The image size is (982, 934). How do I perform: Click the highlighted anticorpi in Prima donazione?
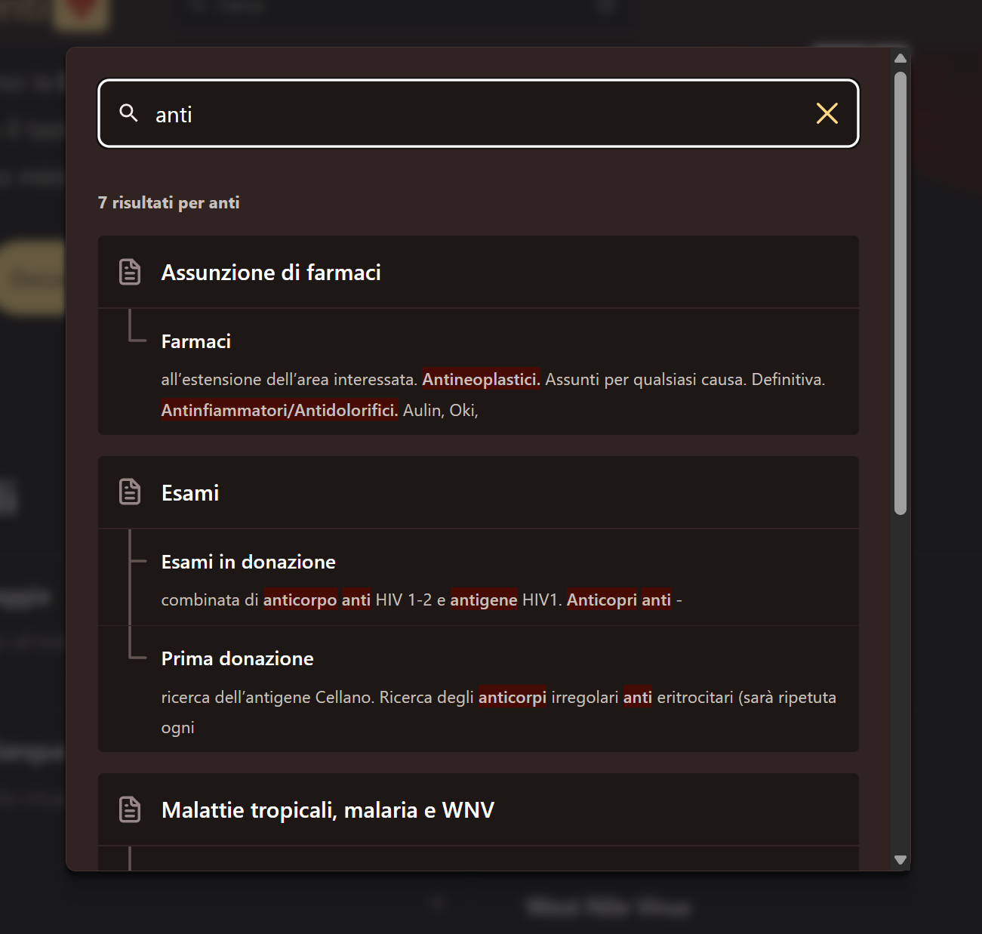point(512,698)
